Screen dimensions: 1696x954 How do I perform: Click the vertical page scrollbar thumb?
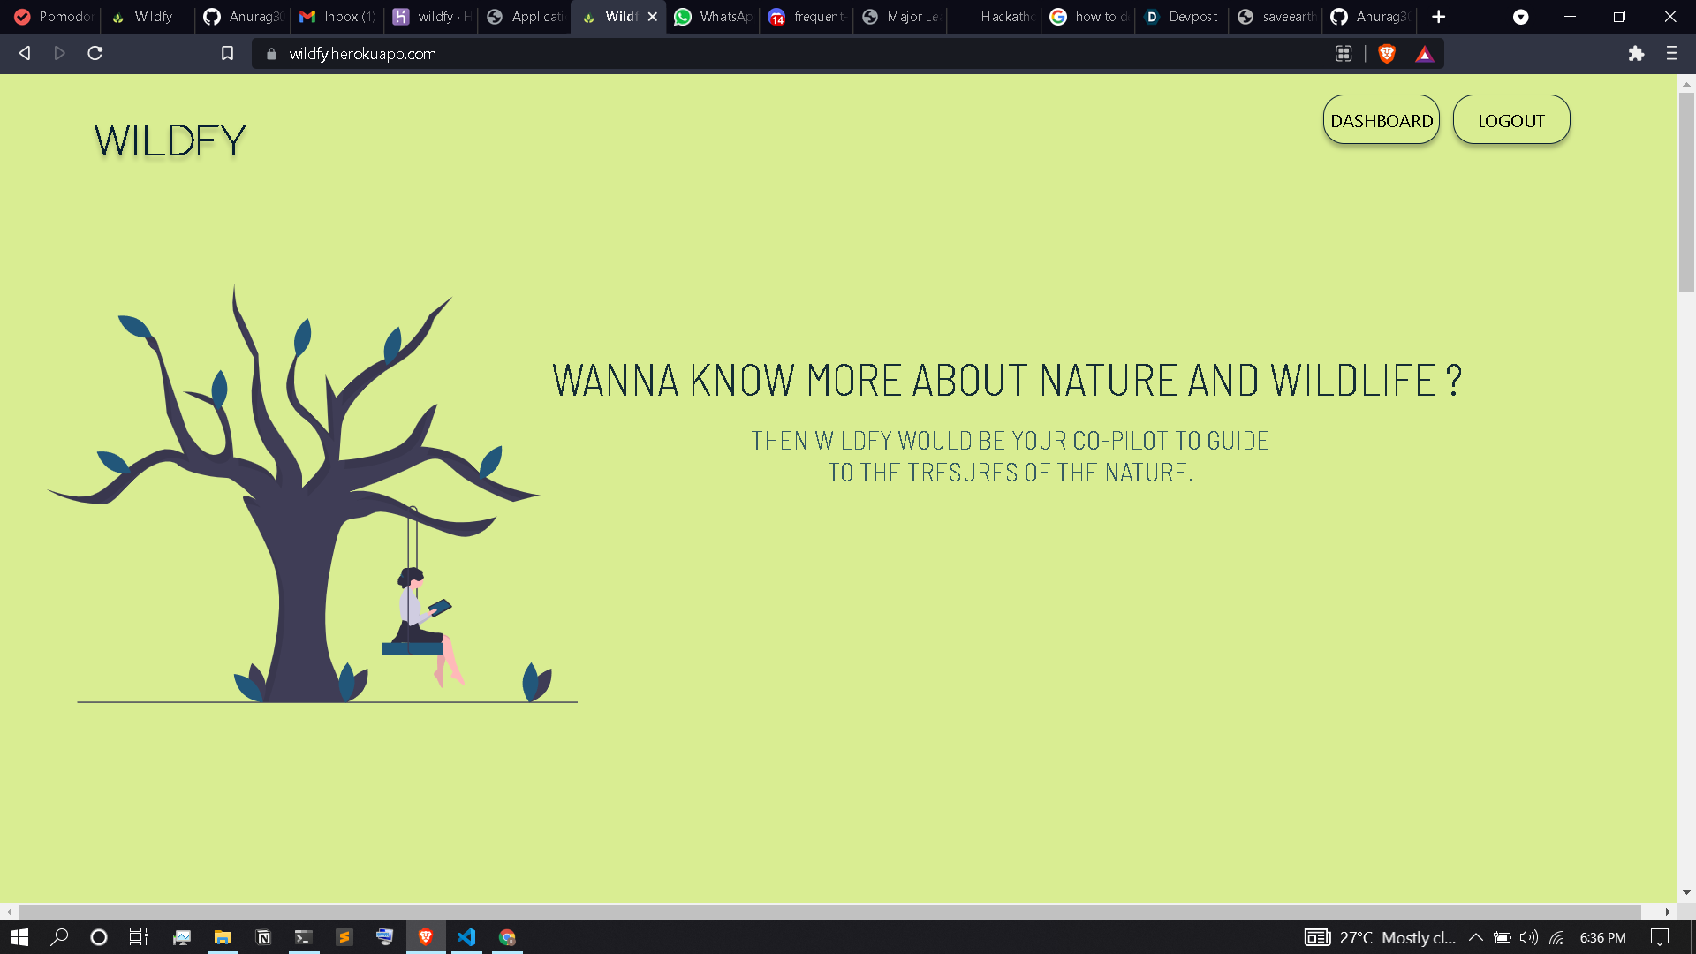tap(1686, 190)
